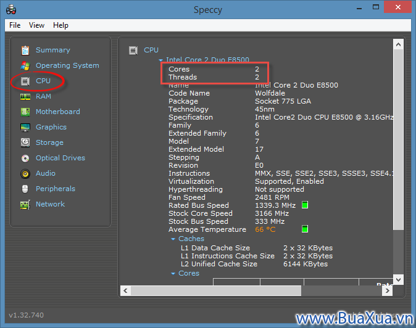Collapse the Cores section arrow
The image size is (416, 328).
pyautogui.click(x=173, y=273)
